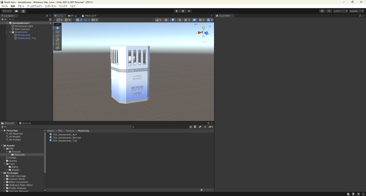Toggle 2D view mode
The width and height of the screenshot is (366, 196).
point(166,20)
